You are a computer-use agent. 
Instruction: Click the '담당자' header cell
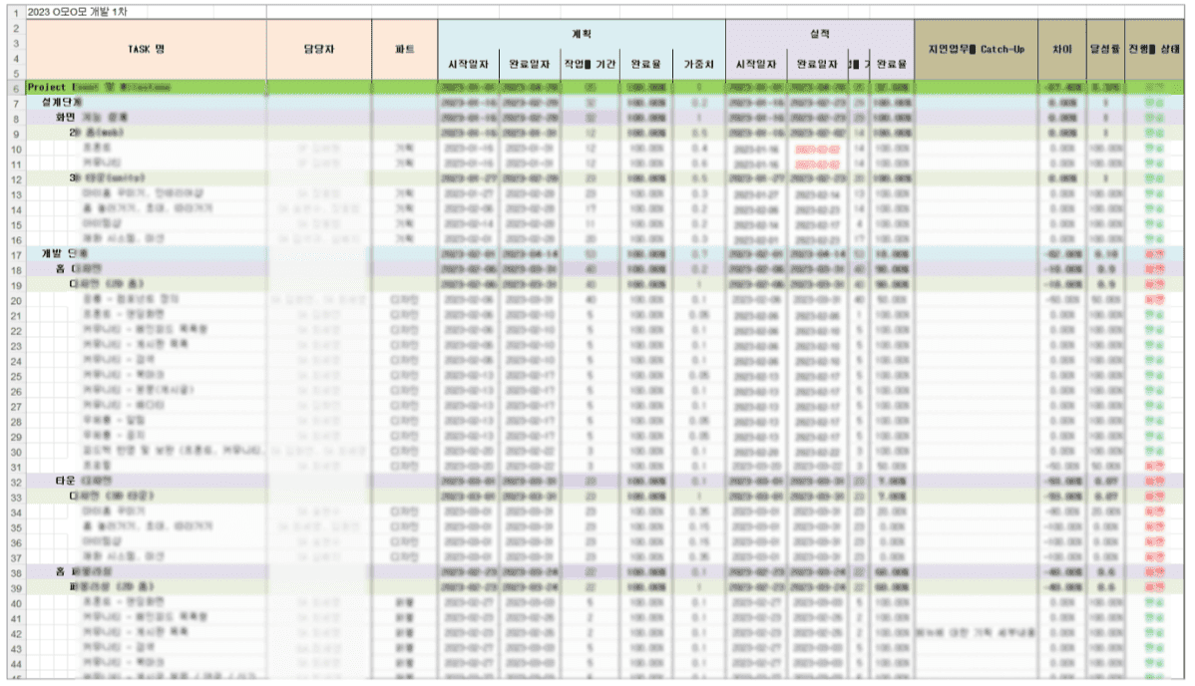[x=319, y=50]
